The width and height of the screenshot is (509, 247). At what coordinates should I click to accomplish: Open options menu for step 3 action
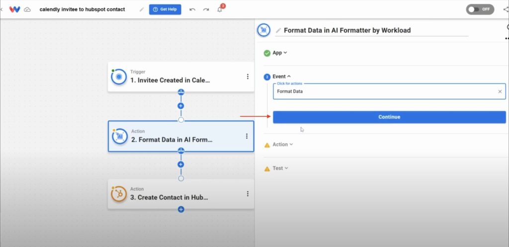pyautogui.click(x=248, y=194)
